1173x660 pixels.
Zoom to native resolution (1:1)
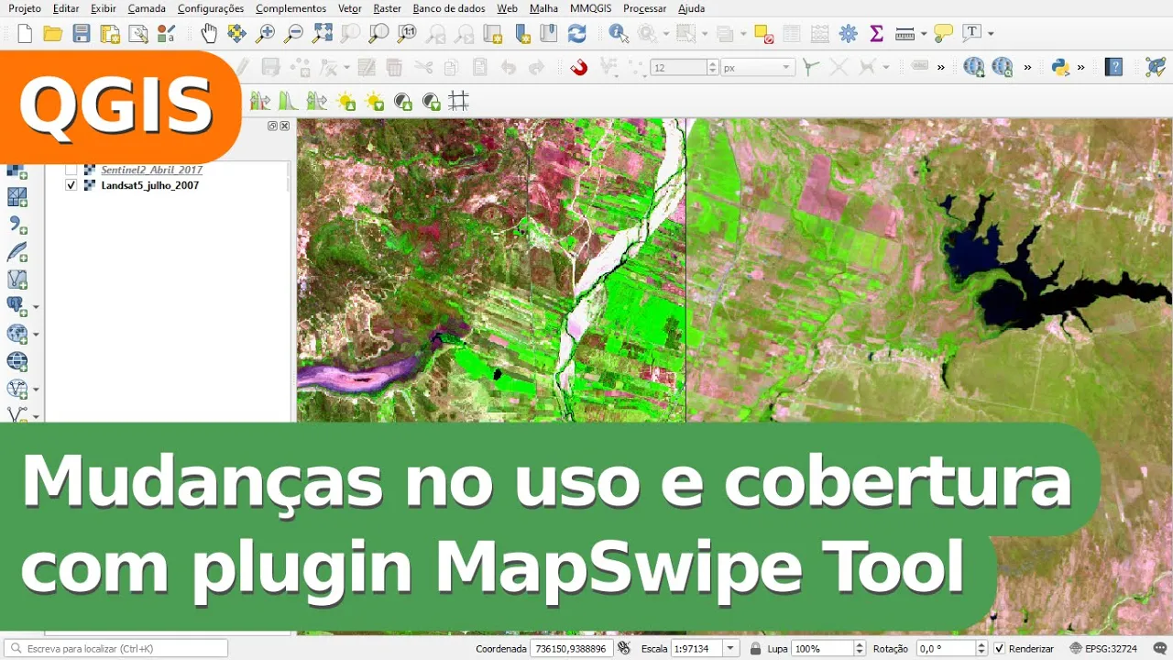click(408, 34)
